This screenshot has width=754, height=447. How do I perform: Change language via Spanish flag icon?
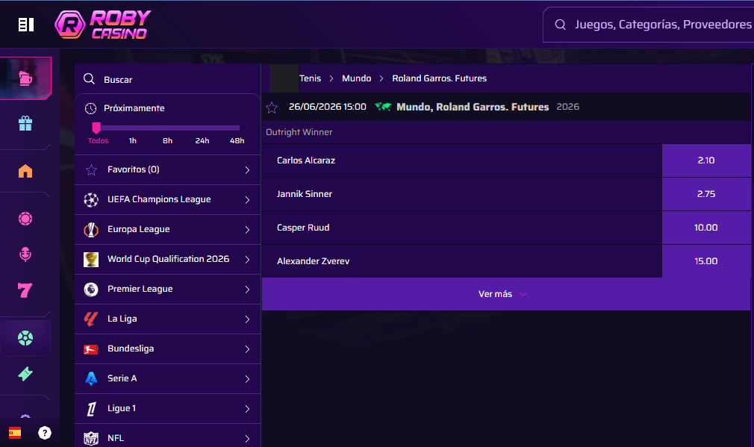15,433
